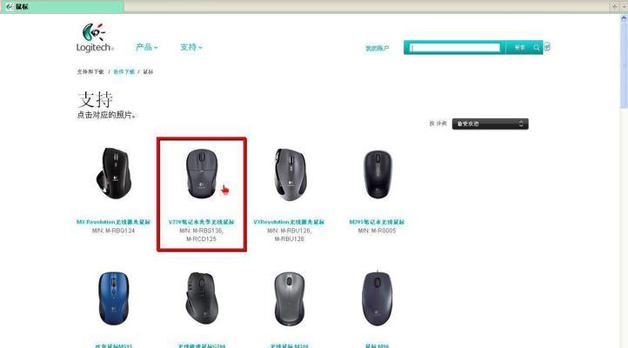The image size is (628, 348).
Task: Select the V220 notebook mouse image
Action: [202, 173]
